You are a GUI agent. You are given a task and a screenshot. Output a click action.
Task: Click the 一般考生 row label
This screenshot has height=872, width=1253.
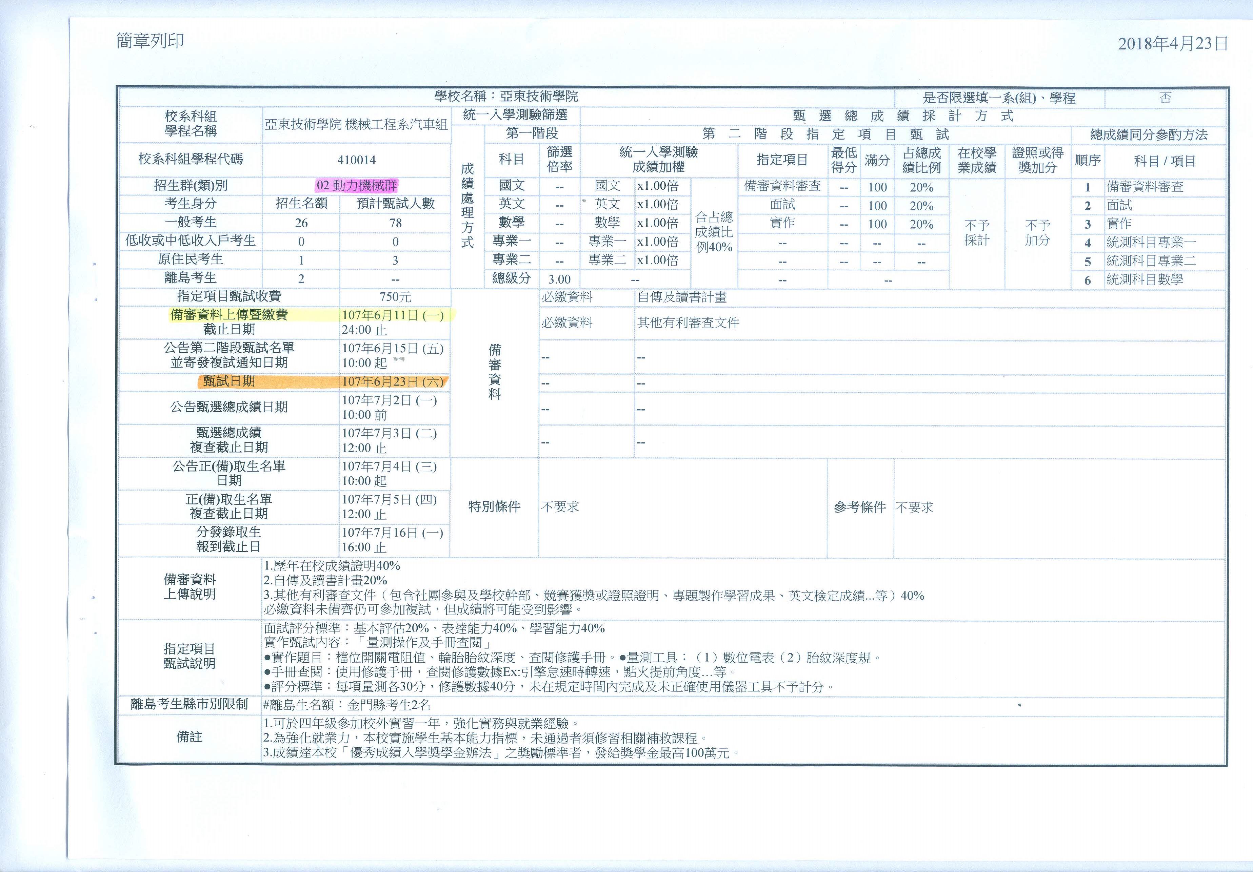coord(191,223)
